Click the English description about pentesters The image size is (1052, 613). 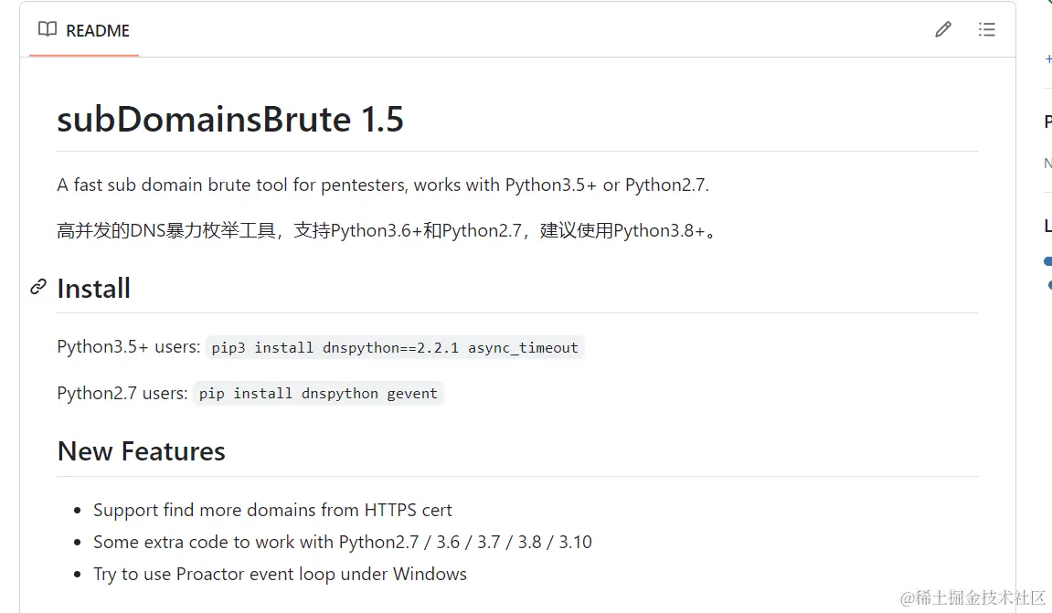tap(383, 185)
